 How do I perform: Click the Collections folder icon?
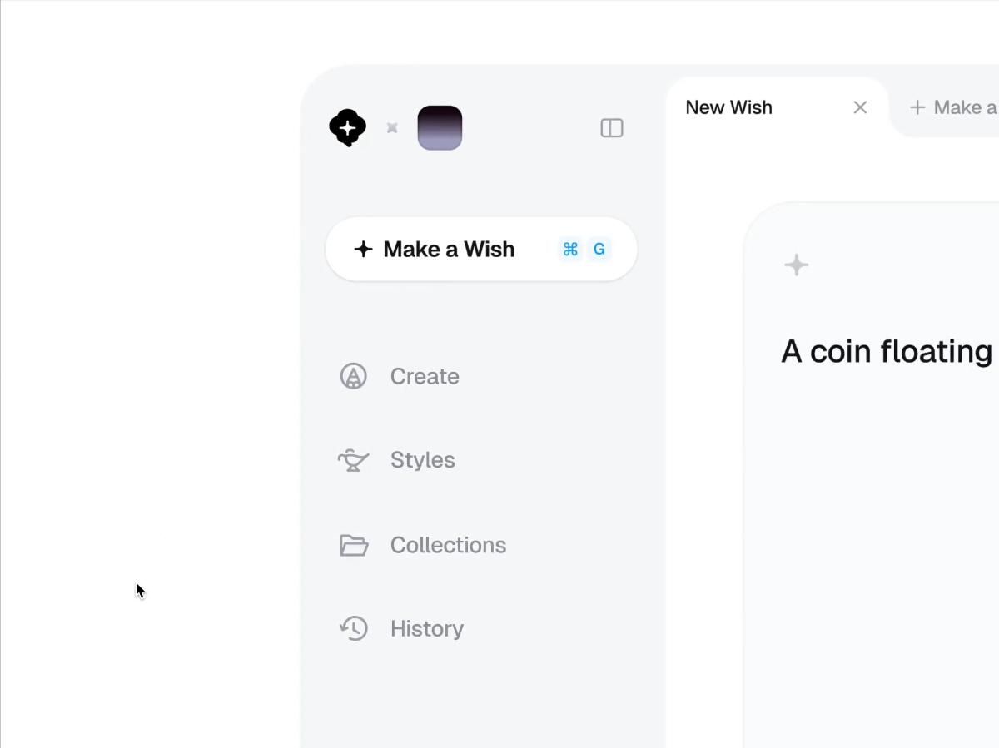pos(354,545)
